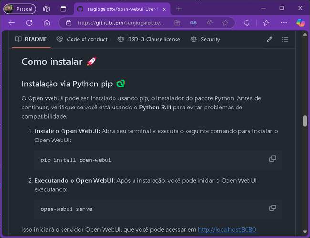Switch to the README tab
Viewport: 310px width, 238px height.
(31, 39)
